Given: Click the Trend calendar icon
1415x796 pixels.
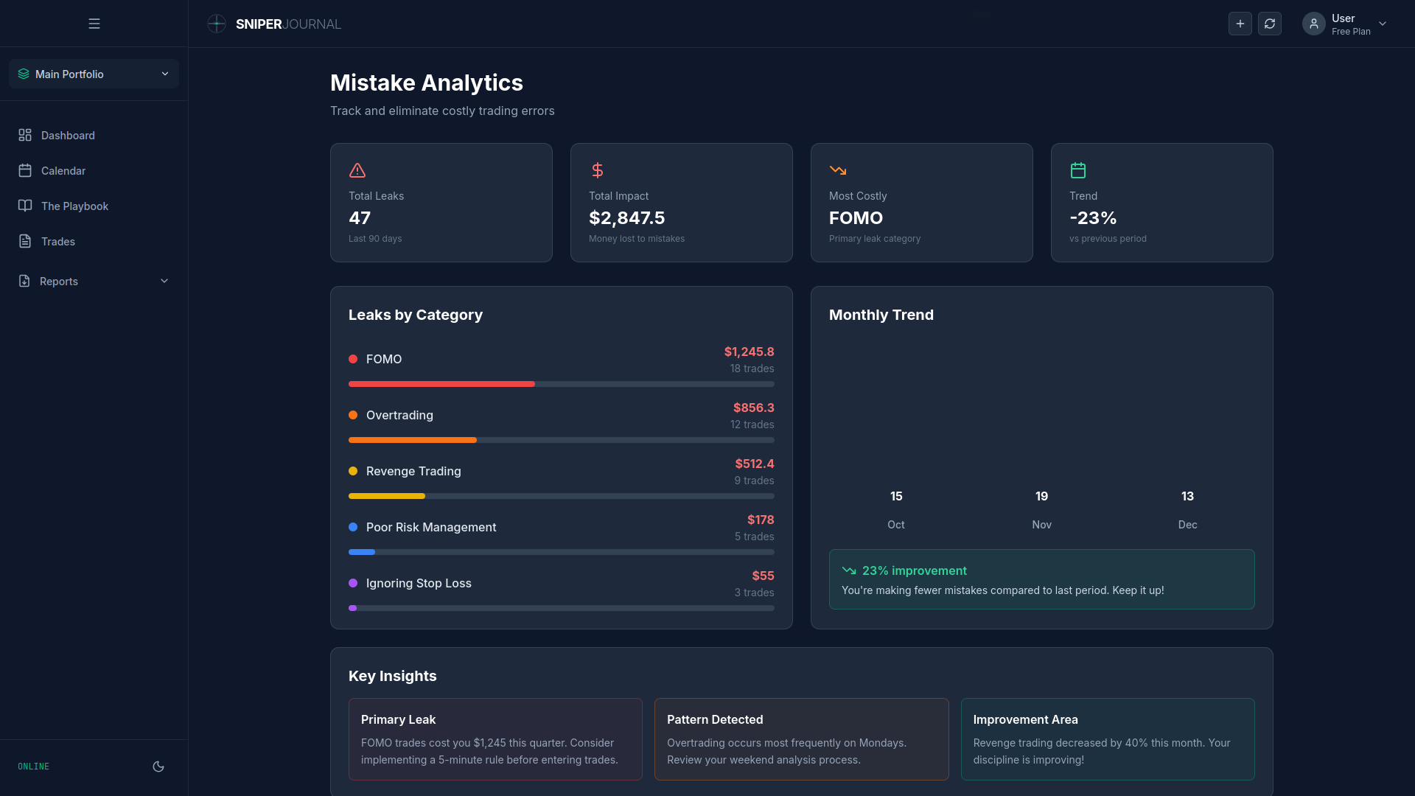Looking at the screenshot, I should click(1078, 170).
